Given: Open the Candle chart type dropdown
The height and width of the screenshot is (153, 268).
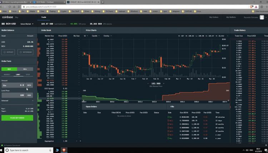Looking at the screenshot, I should coord(95,36).
